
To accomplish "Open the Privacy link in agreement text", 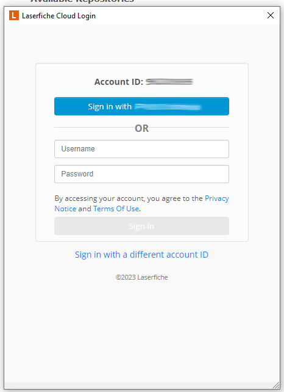I will tap(217, 198).
